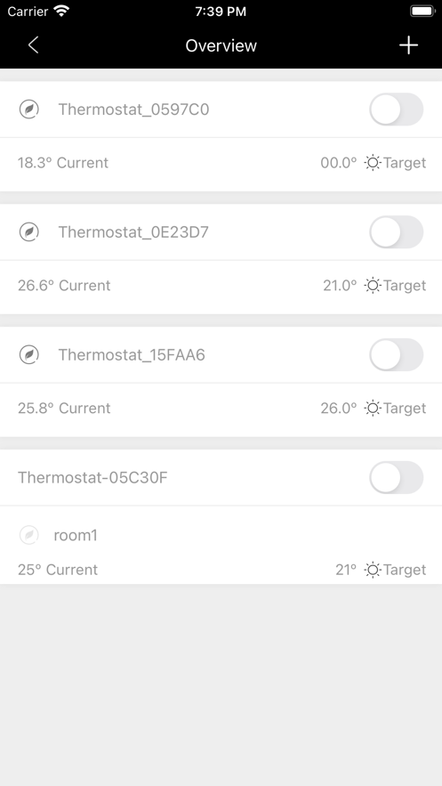
Task: Toggle the Thermostat-05C30F switch
Action: tap(397, 478)
